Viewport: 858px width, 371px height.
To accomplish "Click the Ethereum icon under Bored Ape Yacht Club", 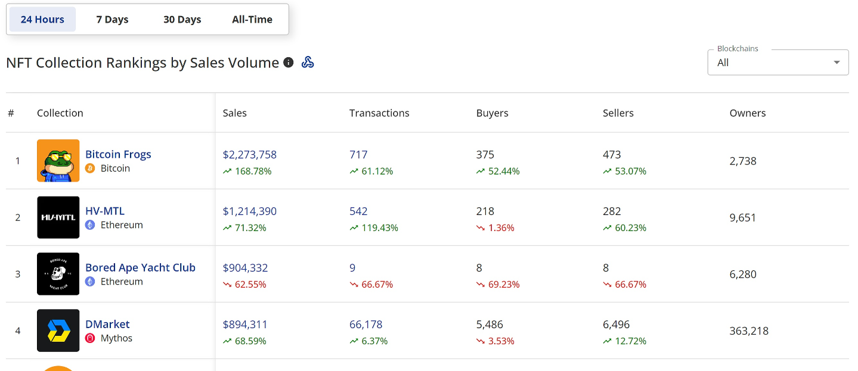I will pyautogui.click(x=90, y=282).
